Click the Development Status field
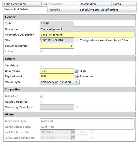 pyautogui.click(x=87, y=127)
